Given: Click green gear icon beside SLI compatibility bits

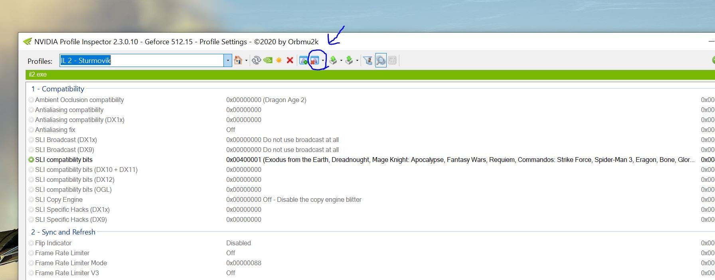Looking at the screenshot, I should pyautogui.click(x=31, y=160).
